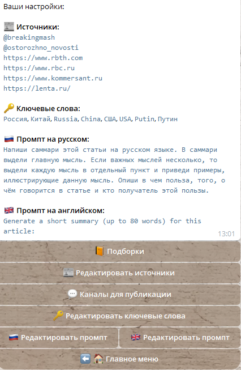Visit the https://www.kommersant.ru link
Viewport: 241px width, 370px height.
point(53,78)
